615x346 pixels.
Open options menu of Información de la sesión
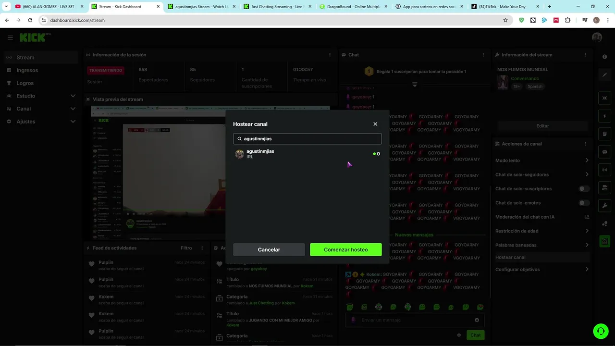[330, 55]
